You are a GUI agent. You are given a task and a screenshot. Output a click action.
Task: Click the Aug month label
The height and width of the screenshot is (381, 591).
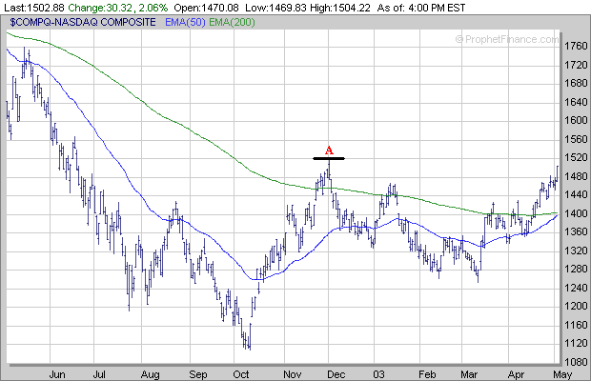150,374
